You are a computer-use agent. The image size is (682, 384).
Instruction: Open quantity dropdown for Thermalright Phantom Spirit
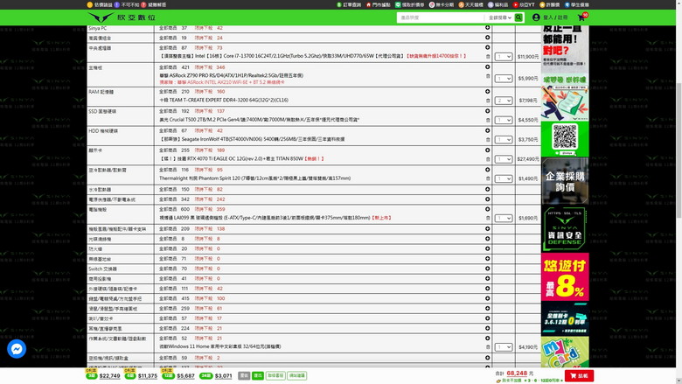[504, 178]
